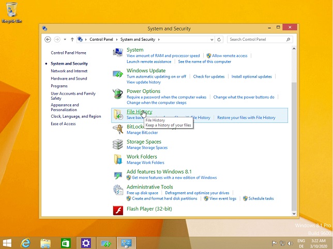Open Clock, Language, and Region

tap(76, 116)
